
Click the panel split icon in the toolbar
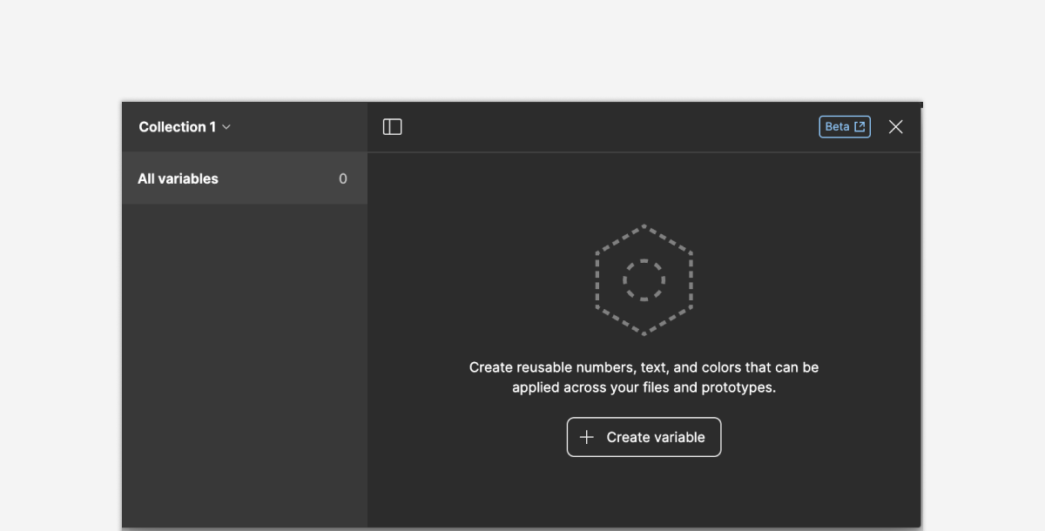pos(392,126)
